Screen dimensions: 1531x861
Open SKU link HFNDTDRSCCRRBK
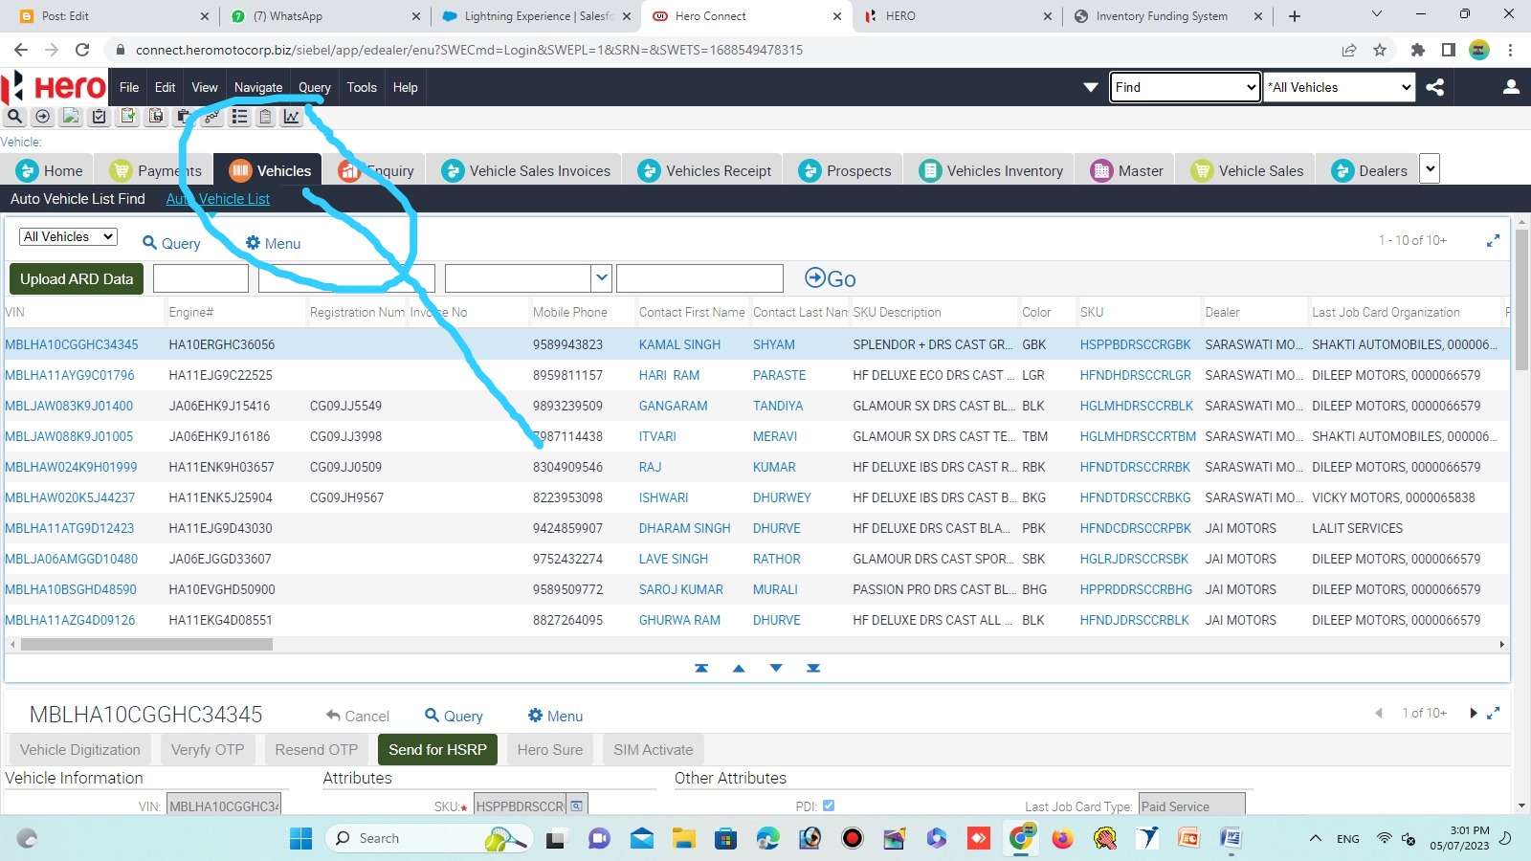click(x=1135, y=467)
